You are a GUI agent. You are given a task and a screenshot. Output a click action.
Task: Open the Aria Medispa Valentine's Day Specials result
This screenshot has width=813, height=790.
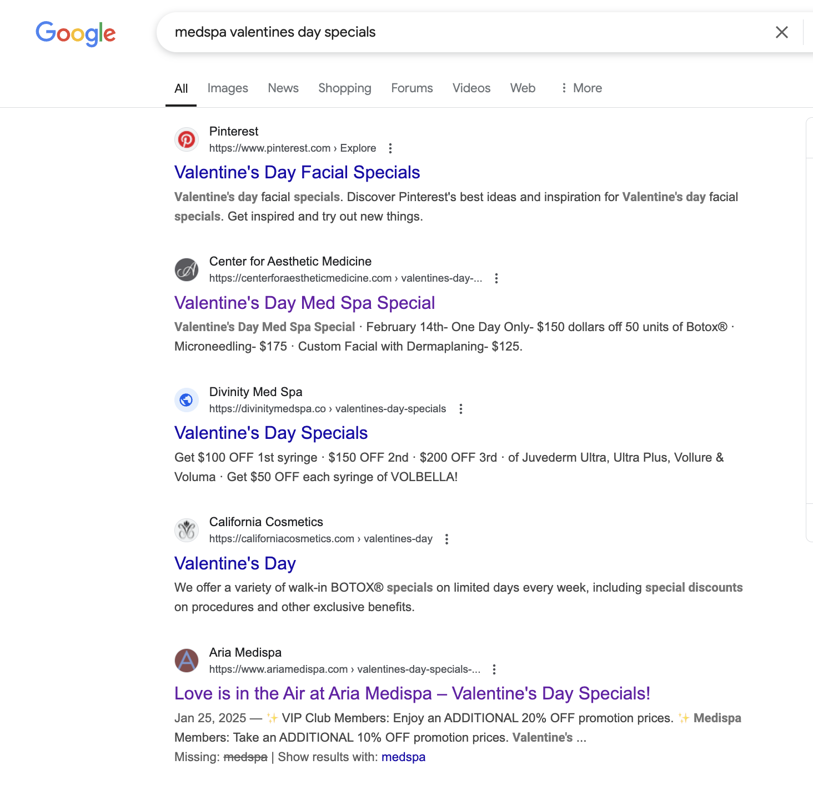(412, 693)
